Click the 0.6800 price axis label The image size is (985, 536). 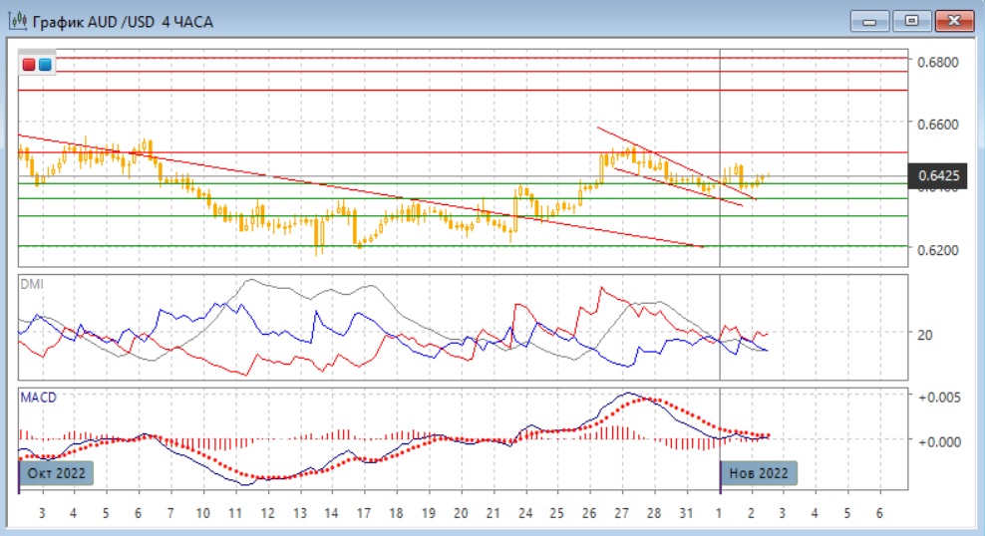click(x=937, y=62)
